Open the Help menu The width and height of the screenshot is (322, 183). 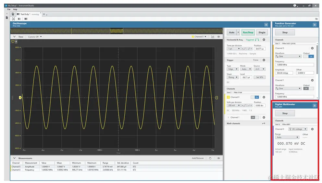[x=15, y=9]
